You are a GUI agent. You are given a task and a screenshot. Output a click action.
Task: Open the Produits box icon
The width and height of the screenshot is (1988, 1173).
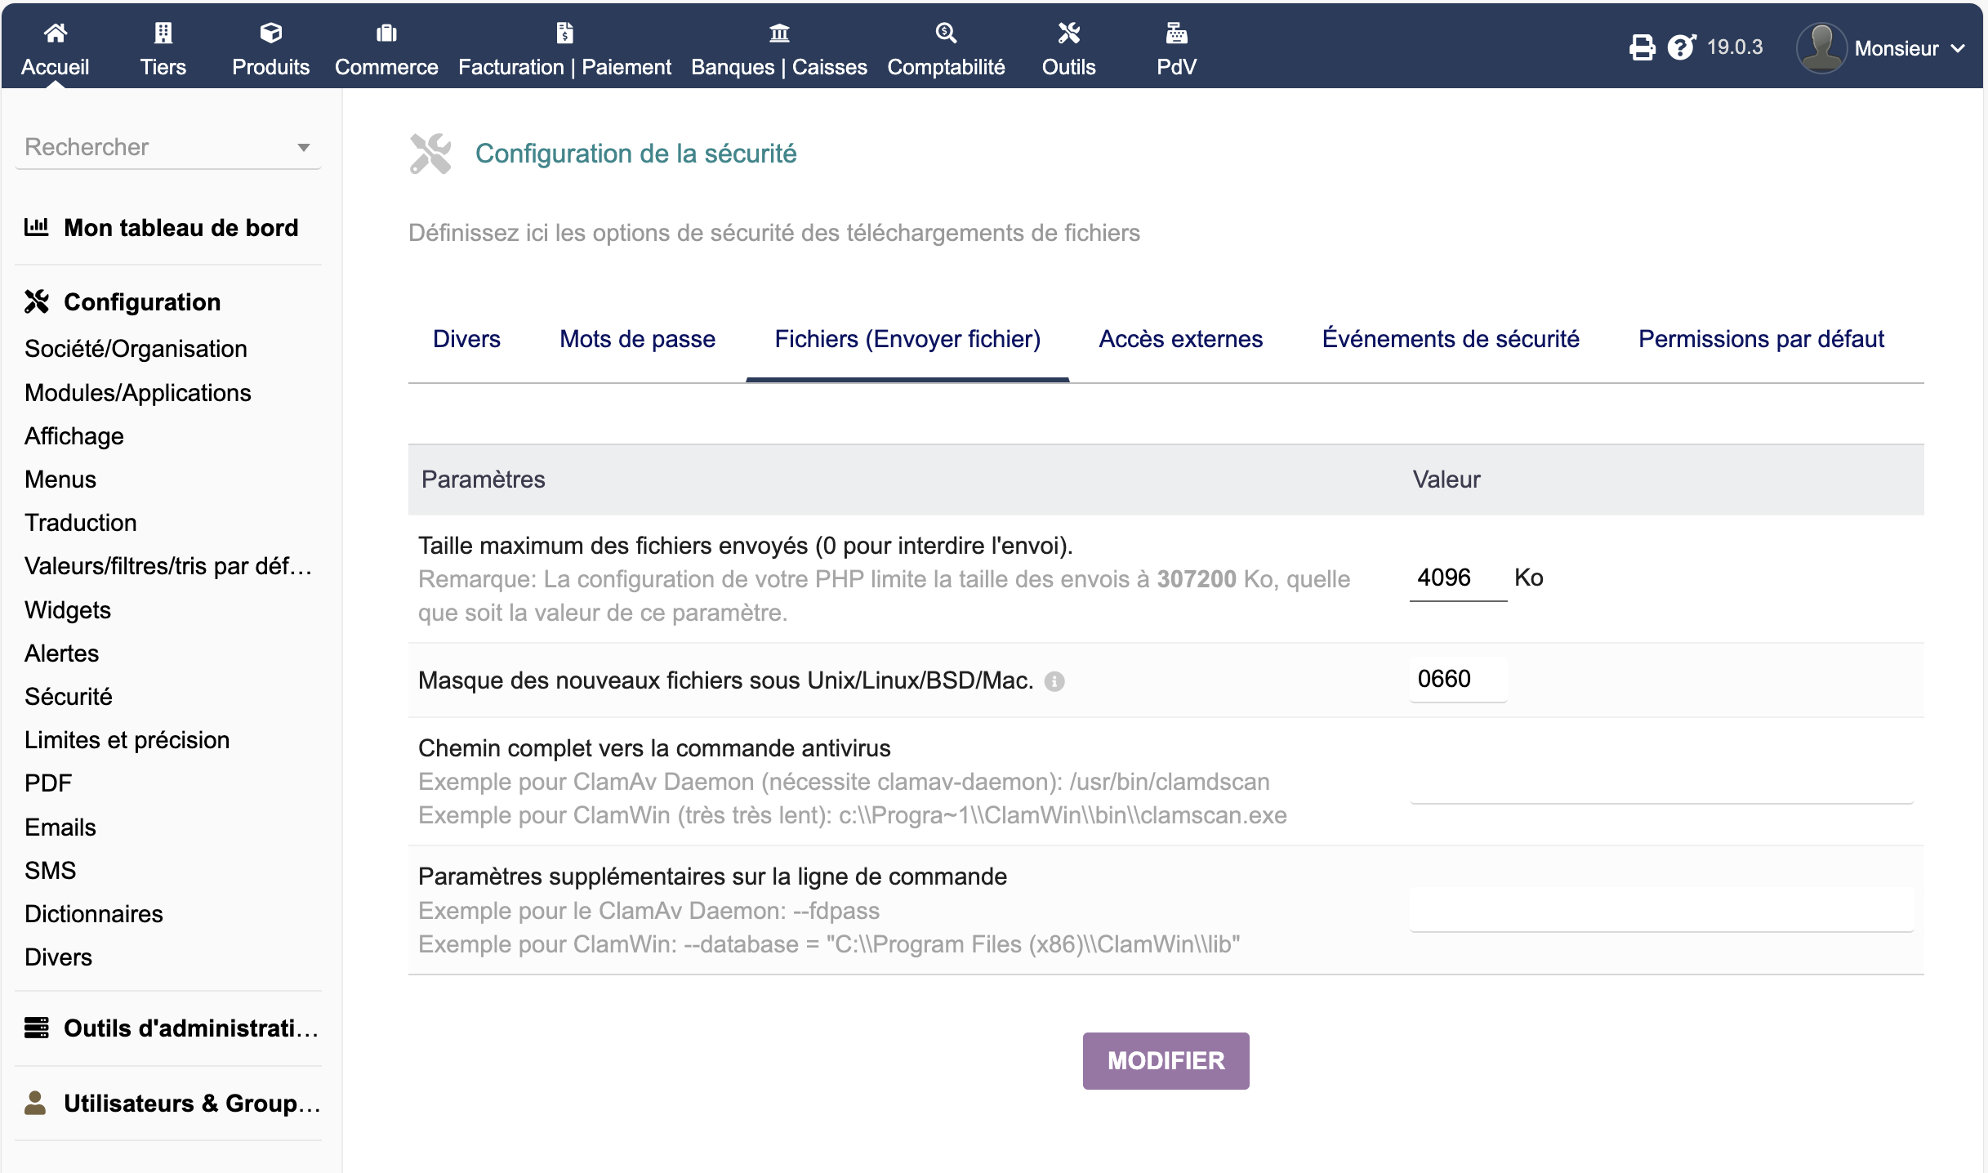270,33
